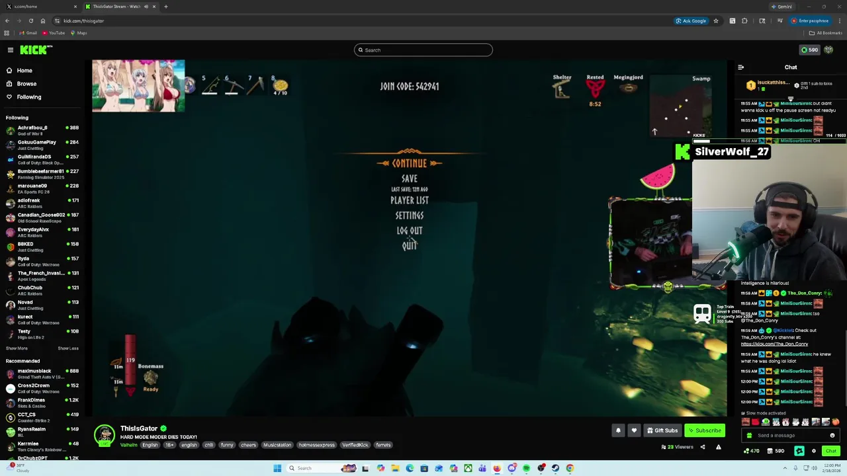Screen dimensions: 847x476
Task: Open ThisIsGator streamer avatar
Action: point(105,436)
